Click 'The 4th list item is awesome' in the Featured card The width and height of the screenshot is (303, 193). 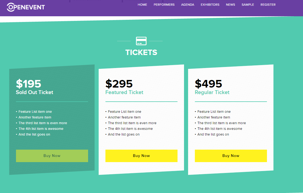coord(130,129)
